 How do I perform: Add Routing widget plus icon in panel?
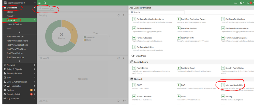223,96
